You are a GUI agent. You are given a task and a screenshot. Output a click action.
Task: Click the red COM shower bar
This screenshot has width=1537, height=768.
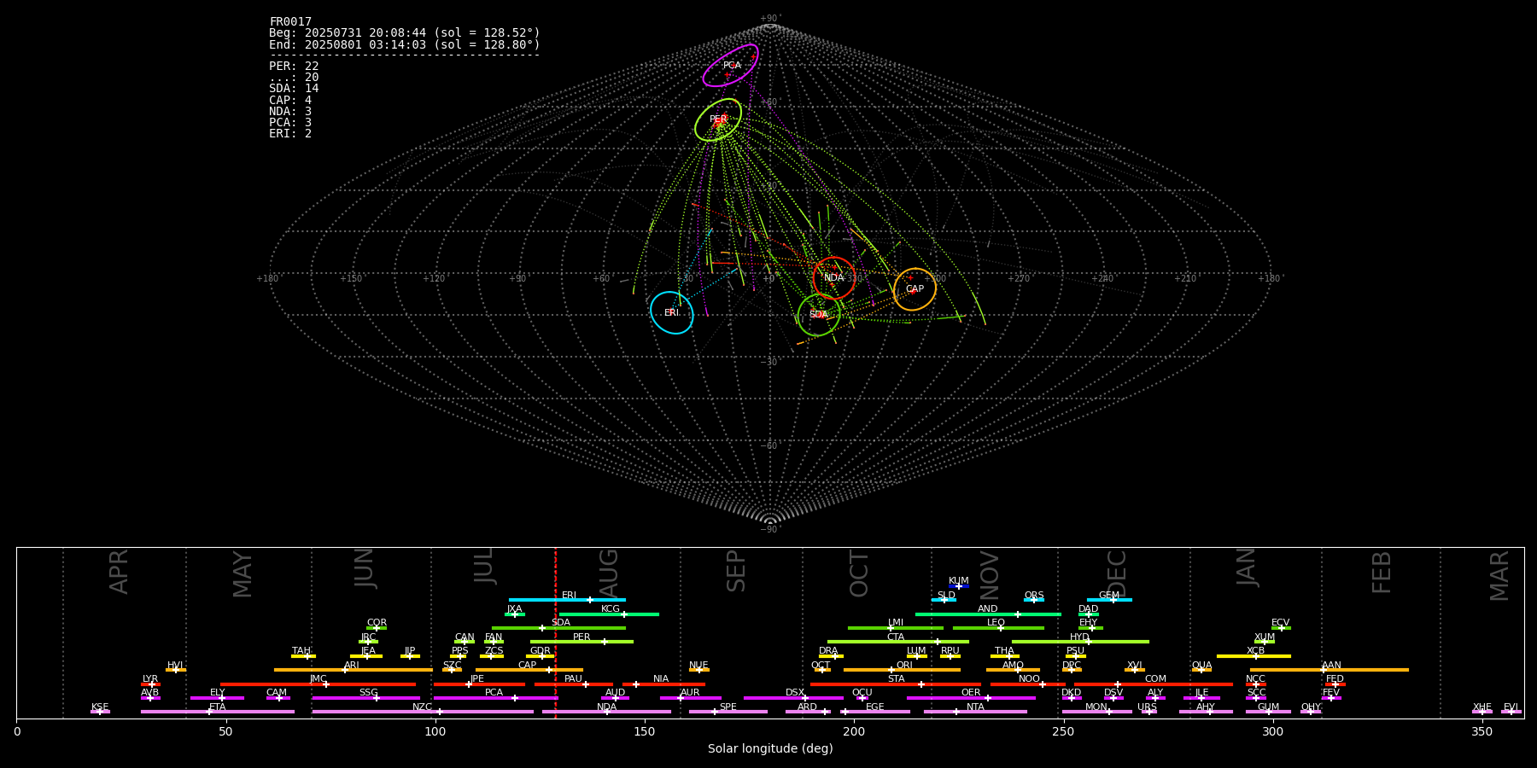coord(1154,684)
